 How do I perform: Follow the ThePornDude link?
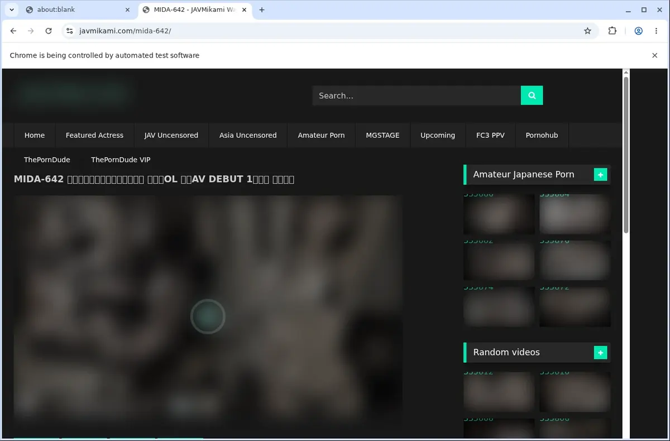click(47, 160)
